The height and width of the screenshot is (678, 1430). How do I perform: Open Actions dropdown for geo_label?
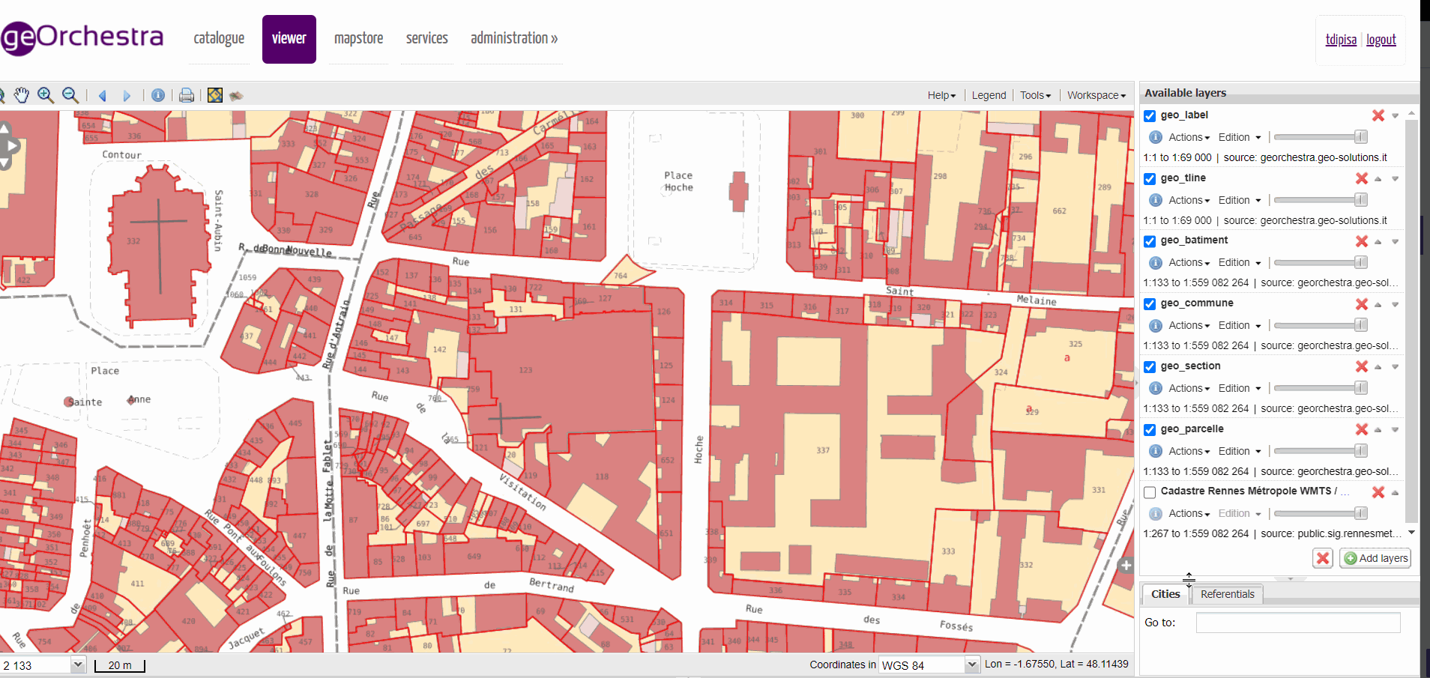point(1189,137)
